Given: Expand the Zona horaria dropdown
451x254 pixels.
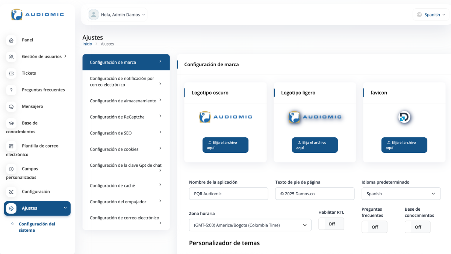Looking at the screenshot, I should 250,225.
